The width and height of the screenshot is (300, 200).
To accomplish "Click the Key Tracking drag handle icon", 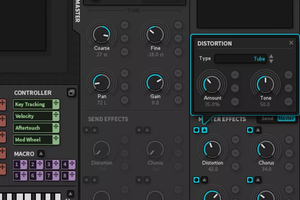I will coord(56,104).
